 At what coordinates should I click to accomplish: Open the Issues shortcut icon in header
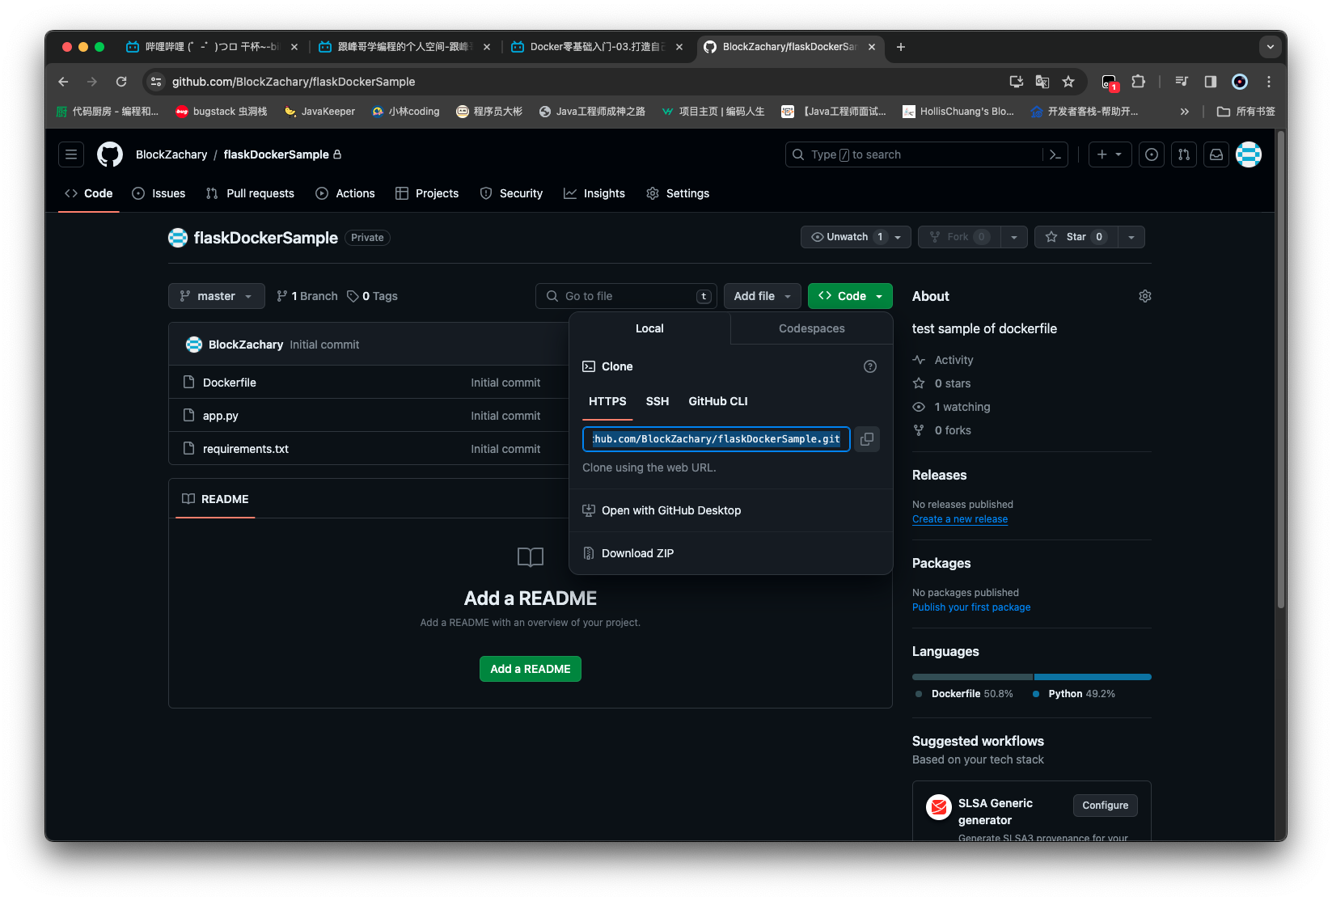pyautogui.click(x=1152, y=154)
